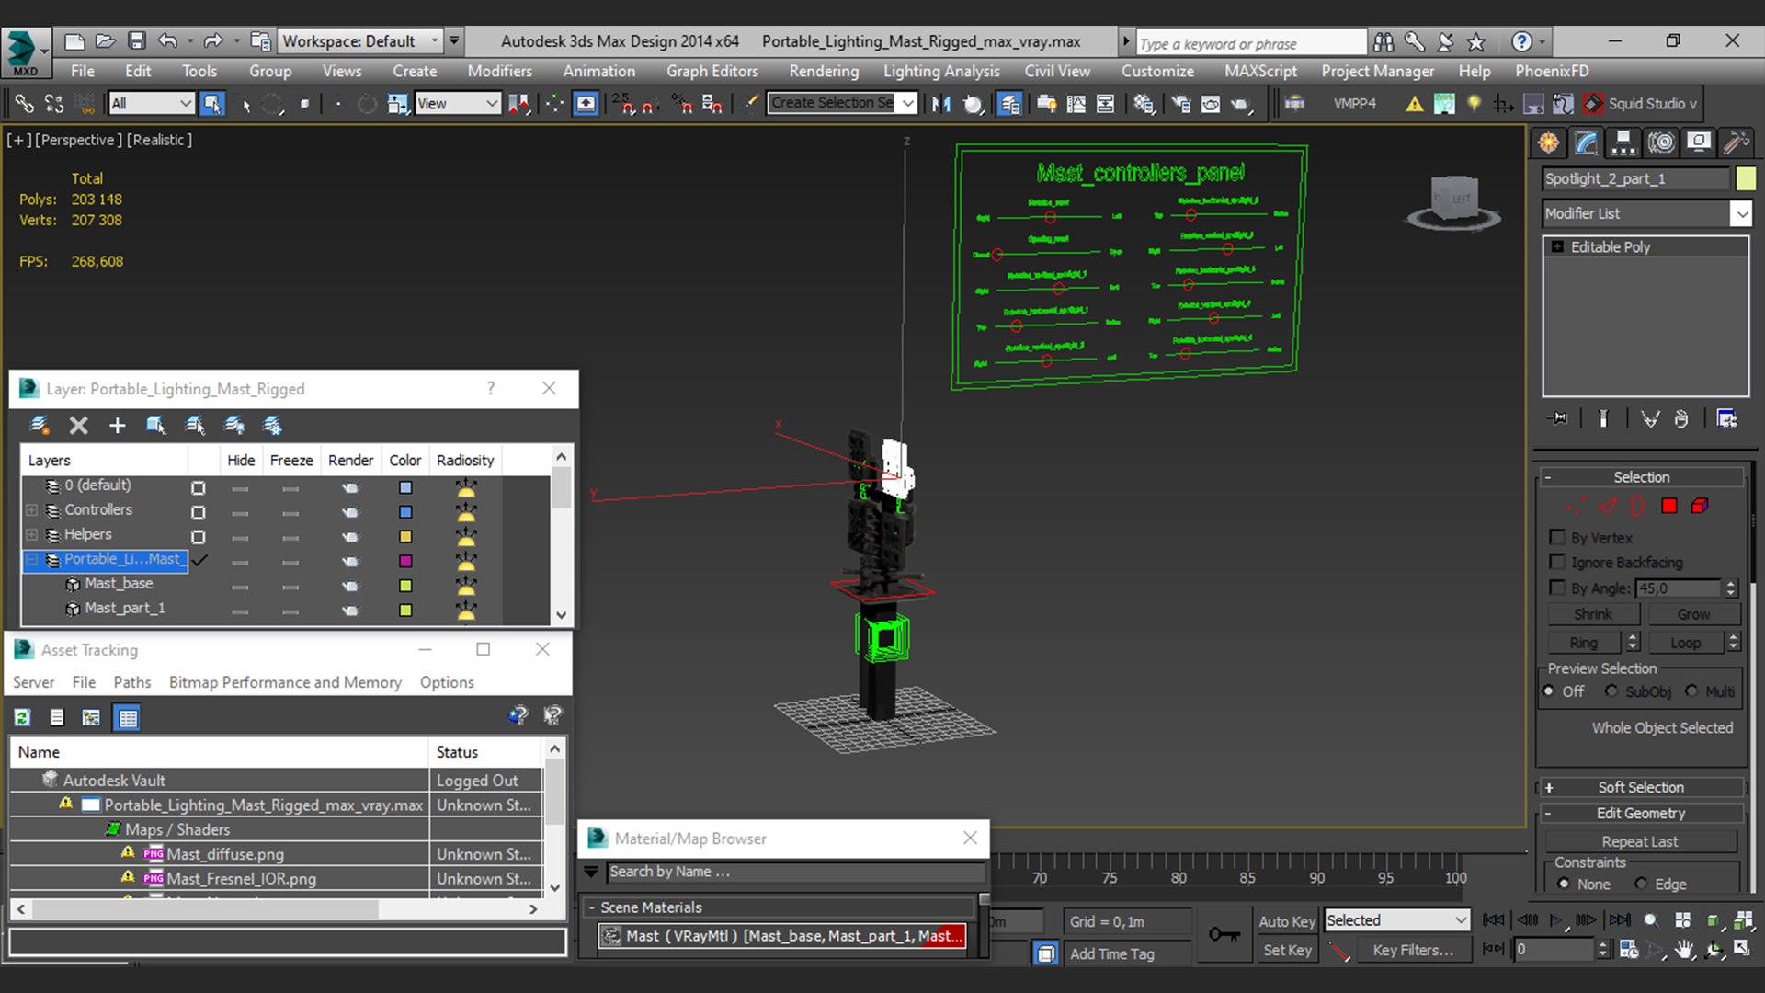Expand the Controllers layer tree node
Screen dimensions: 1765x993
(32, 509)
